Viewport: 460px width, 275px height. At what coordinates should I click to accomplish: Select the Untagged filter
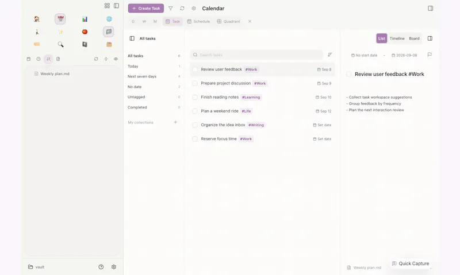click(154, 97)
